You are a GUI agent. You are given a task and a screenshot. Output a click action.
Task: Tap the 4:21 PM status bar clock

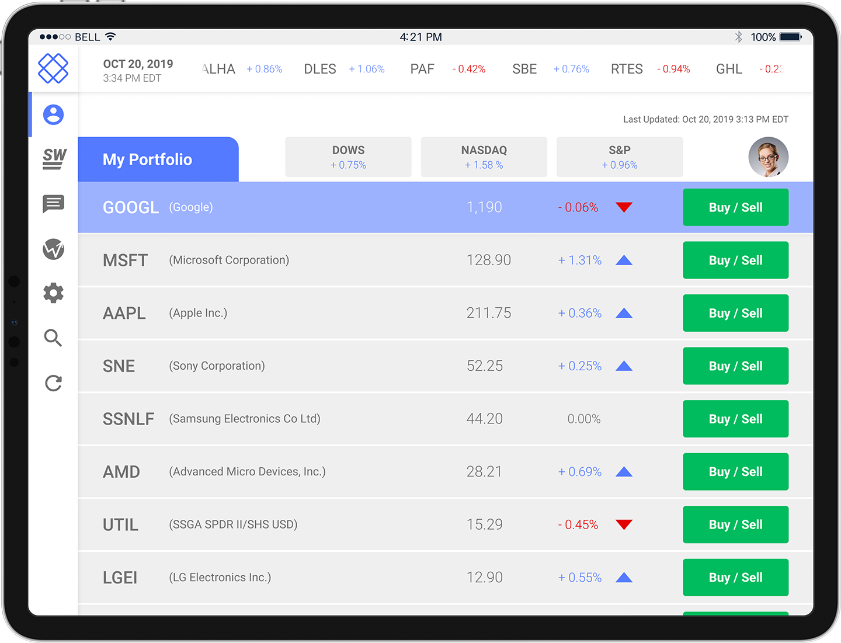coord(420,37)
